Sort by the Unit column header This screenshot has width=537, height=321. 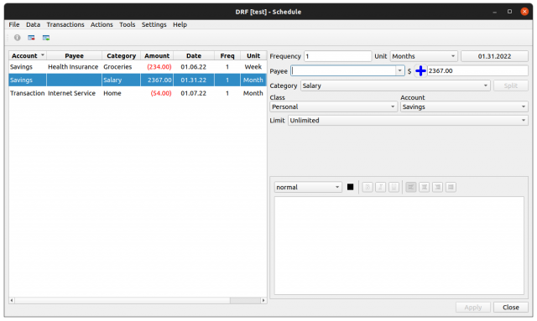pyautogui.click(x=253, y=55)
